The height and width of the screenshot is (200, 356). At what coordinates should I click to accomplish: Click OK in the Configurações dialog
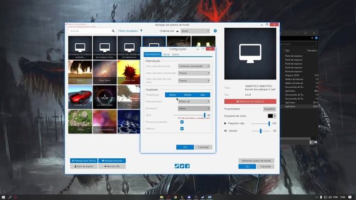click(x=185, y=147)
